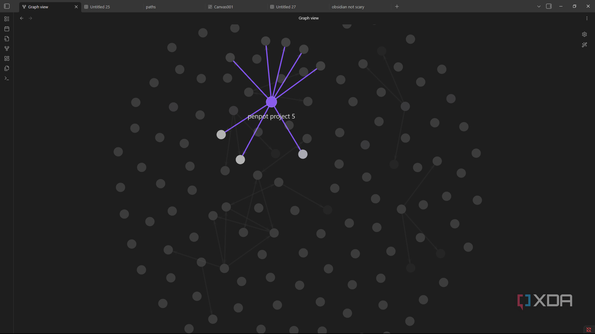Select the graph view ribbon icon

click(x=6, y=48)
